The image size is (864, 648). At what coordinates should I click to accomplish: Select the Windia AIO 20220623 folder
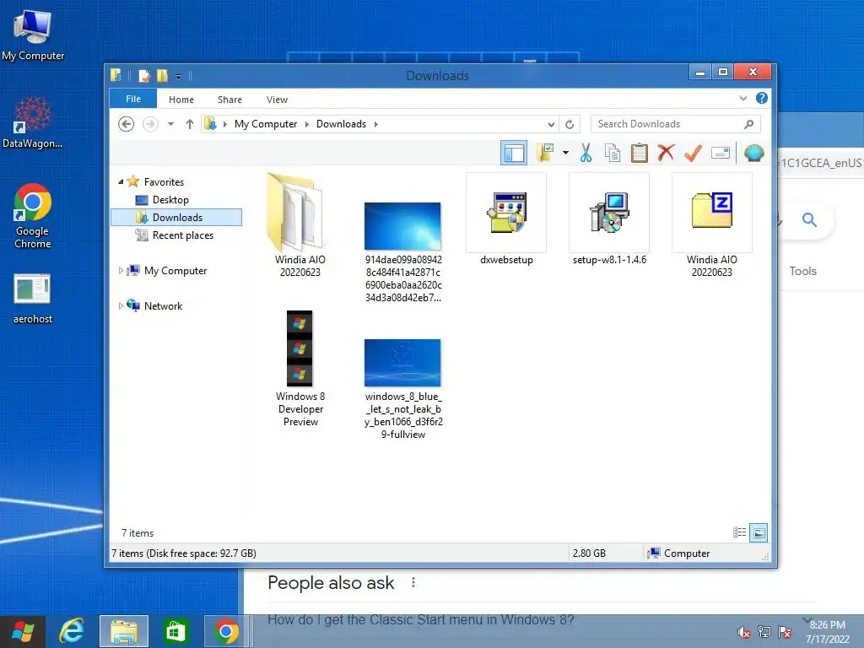300,225
